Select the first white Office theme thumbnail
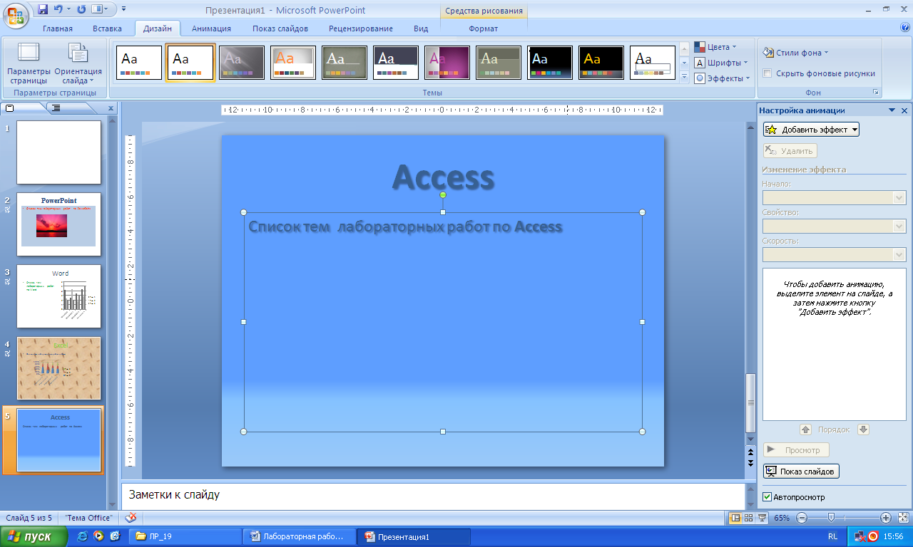 (139, 63)
